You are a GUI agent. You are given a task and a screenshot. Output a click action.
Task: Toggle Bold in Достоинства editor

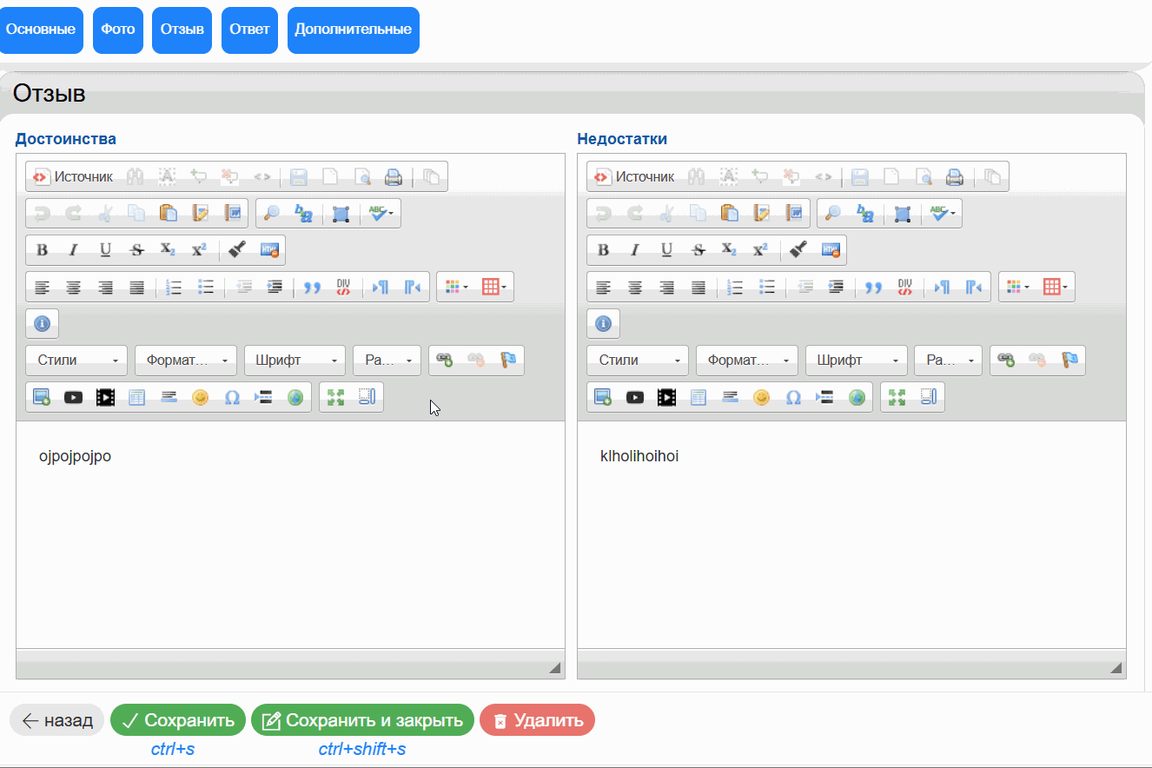tap(42, 250)
